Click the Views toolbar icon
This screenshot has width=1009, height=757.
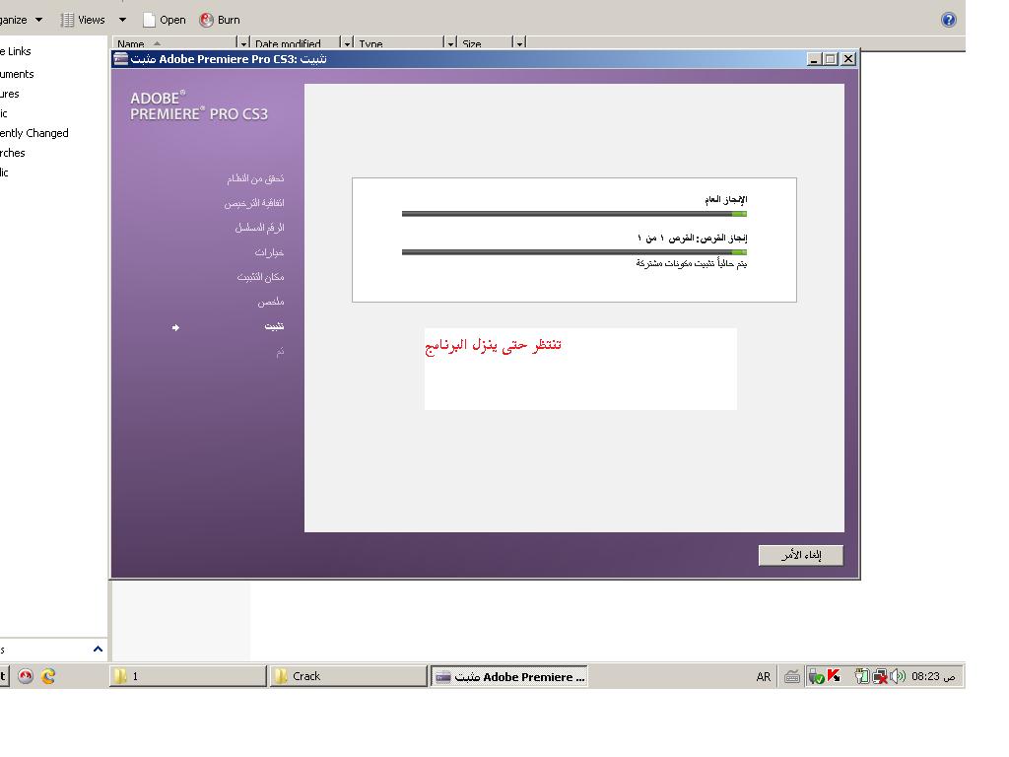[x=68, y=20]
